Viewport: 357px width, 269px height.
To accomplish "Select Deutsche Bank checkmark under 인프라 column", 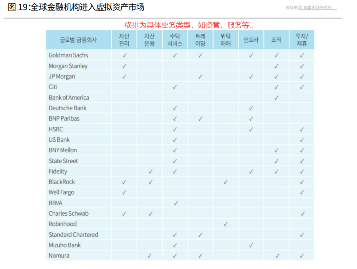I will tap(251, 108).
